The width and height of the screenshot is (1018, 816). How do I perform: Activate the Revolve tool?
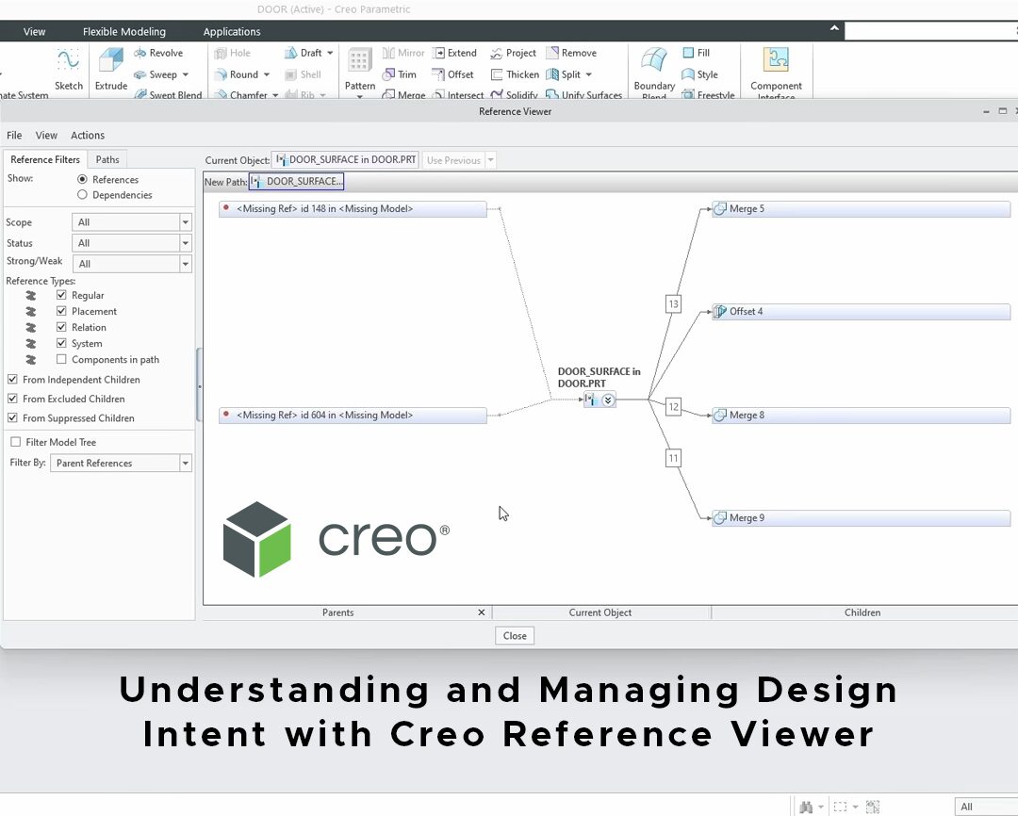[x=158, y=53]
